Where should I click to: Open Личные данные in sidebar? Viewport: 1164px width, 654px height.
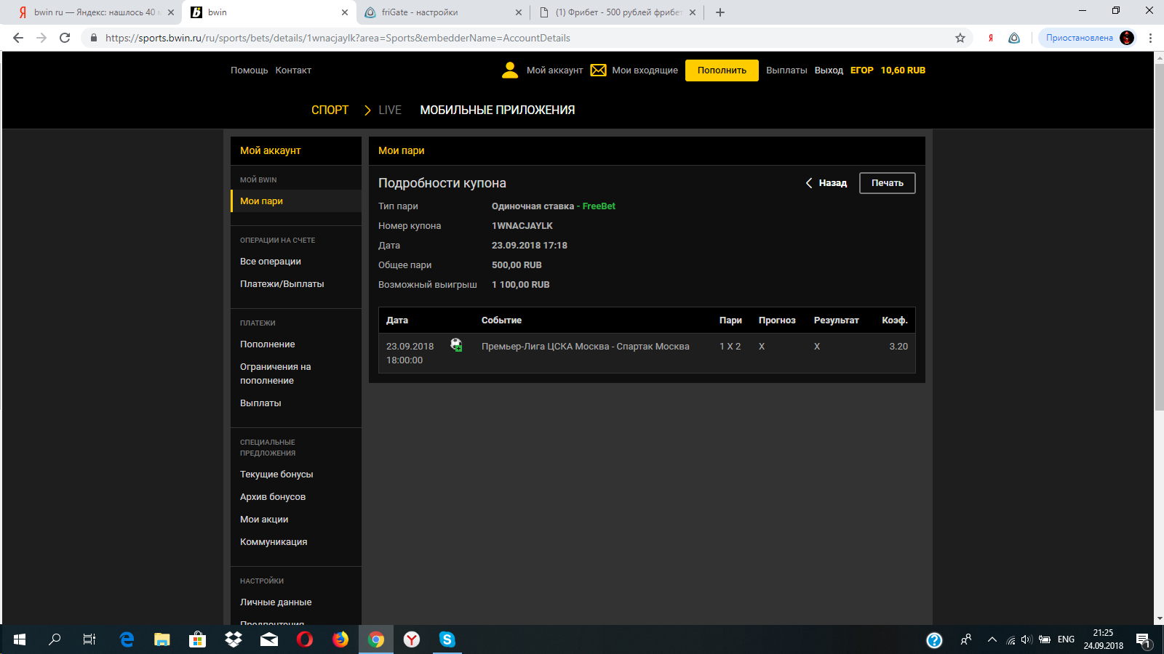click(276, 602)
